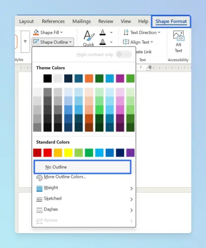Click the Create Link button

coord(144,52)
